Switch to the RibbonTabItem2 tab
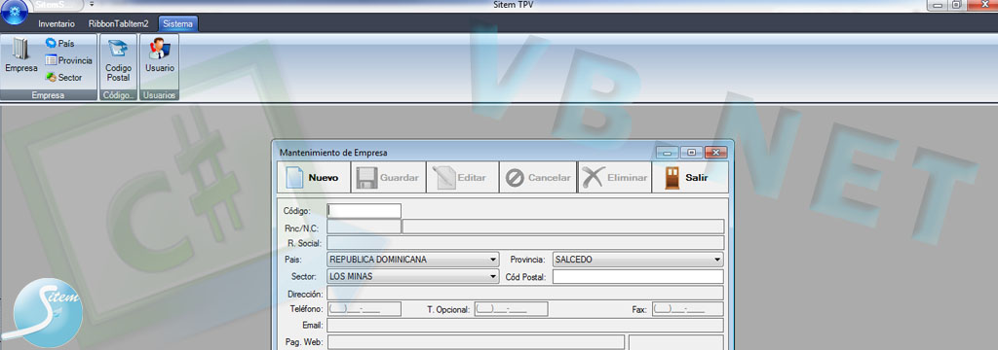This screenshot has width=998, height=350. pyautogui.click(x=118, y=24)
